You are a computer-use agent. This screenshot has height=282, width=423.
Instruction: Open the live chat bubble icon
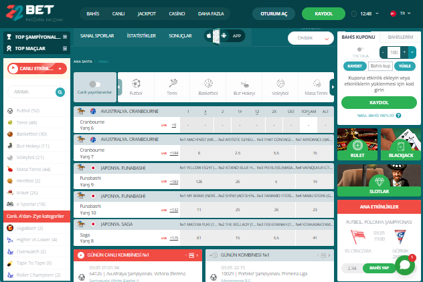[405, 265]
